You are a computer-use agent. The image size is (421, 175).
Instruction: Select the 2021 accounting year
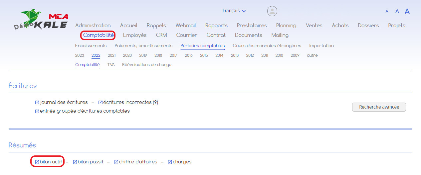pos(111,55)
